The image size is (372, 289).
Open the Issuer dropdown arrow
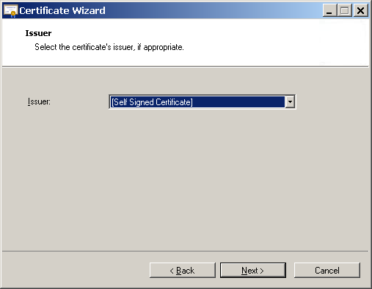point(290,101)
